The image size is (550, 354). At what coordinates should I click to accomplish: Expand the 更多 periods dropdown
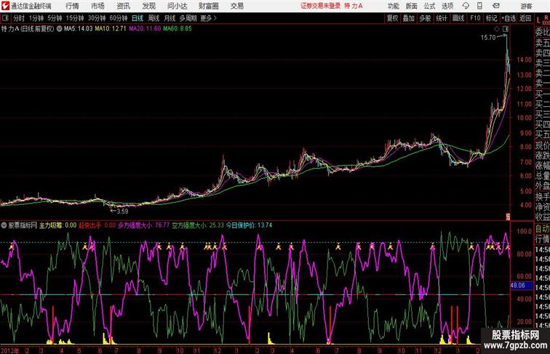(208, 18)
